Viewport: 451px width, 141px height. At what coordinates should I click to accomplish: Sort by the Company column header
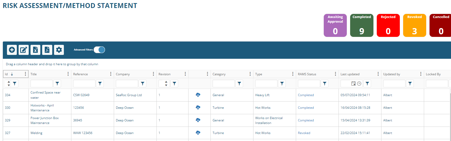123,74
